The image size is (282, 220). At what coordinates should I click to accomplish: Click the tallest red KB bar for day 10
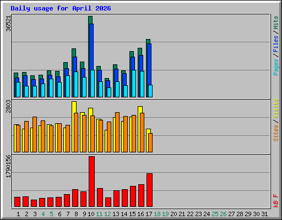[x=91, y=182]
